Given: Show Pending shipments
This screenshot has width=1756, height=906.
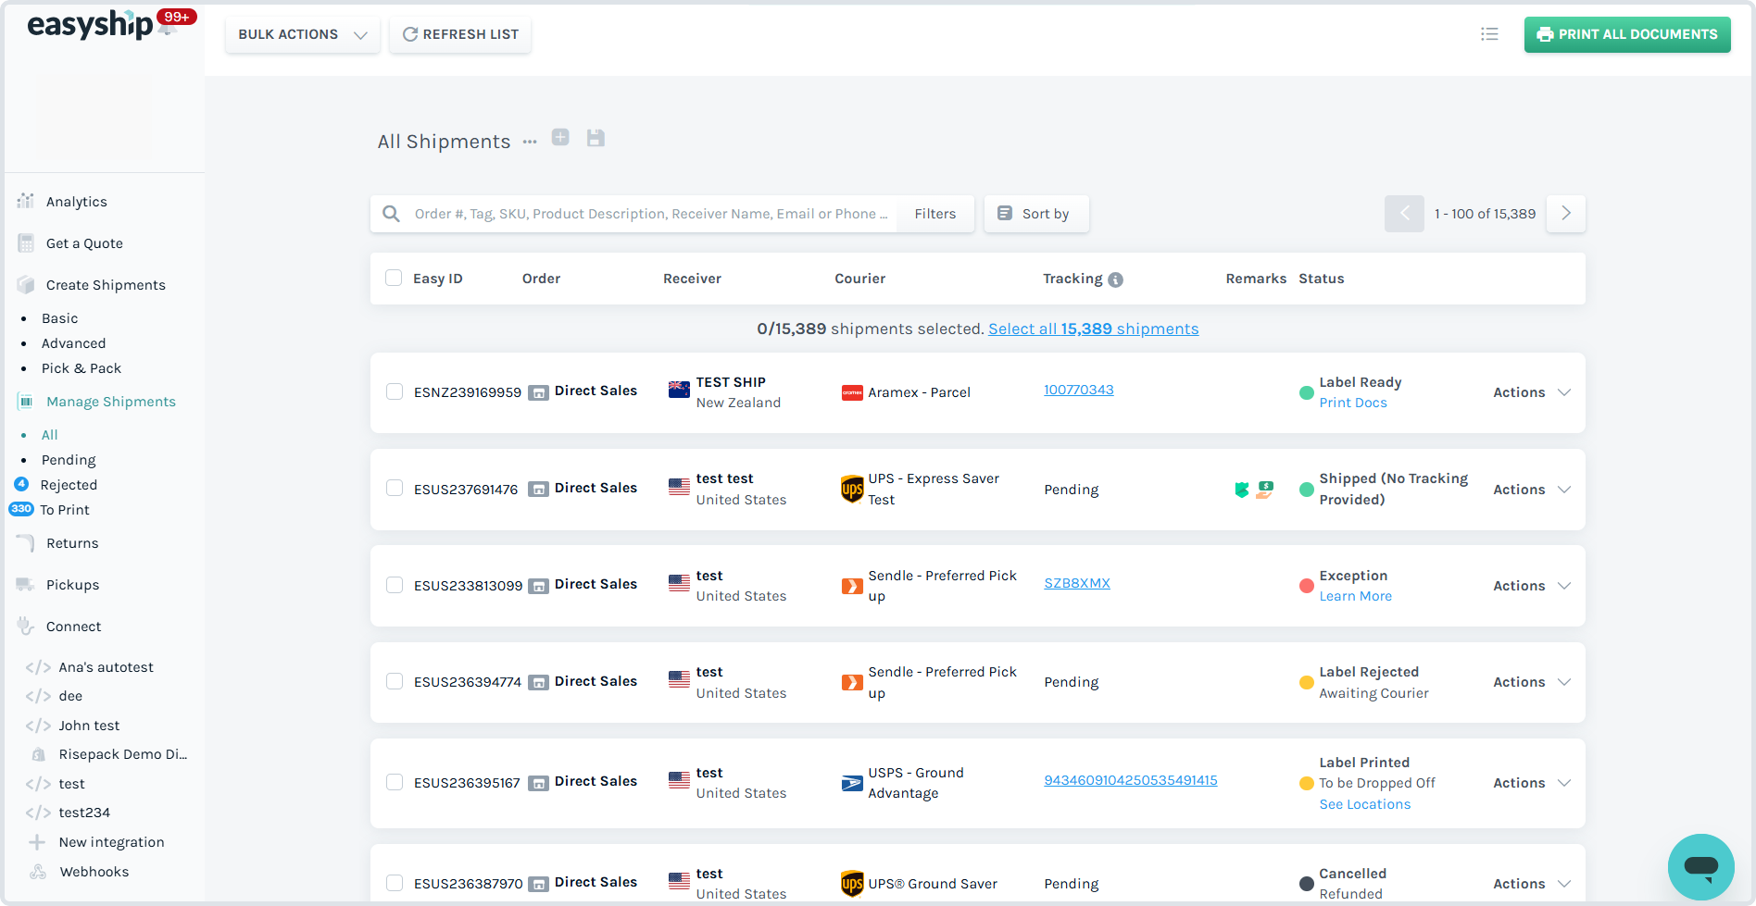Looking at the screenshot, I should [69, 460].
